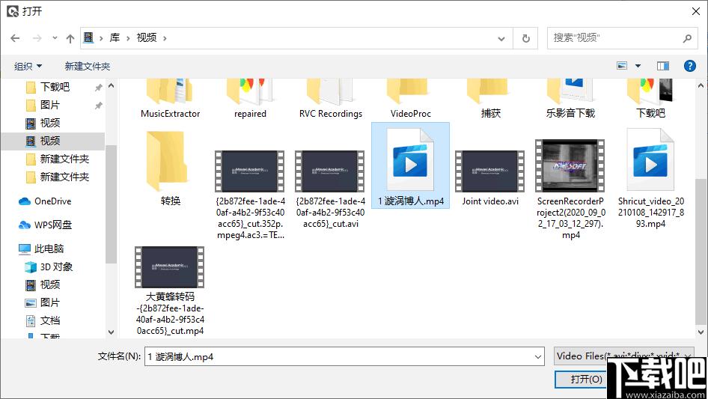Expand the recent locations dropdown arrow
Screen dimensions: 708x399
53,38
